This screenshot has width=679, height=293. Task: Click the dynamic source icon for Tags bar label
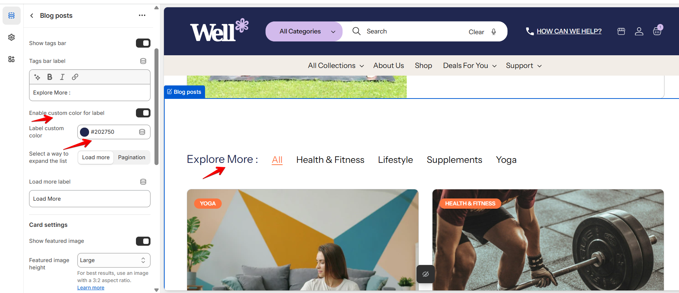[x=143, y=61]
